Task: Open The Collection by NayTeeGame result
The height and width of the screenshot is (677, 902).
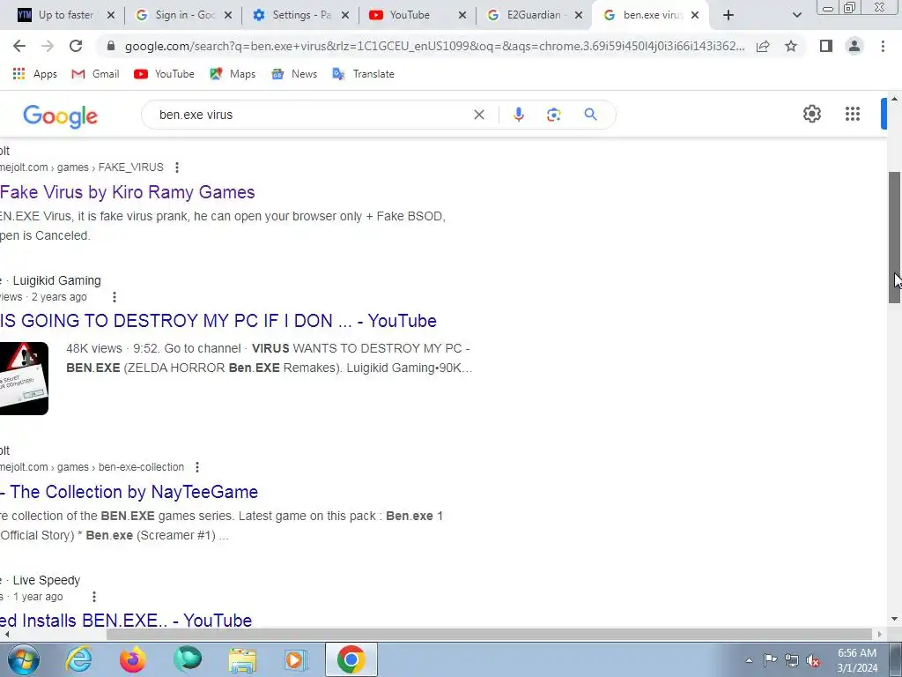Action: point(129,492)
